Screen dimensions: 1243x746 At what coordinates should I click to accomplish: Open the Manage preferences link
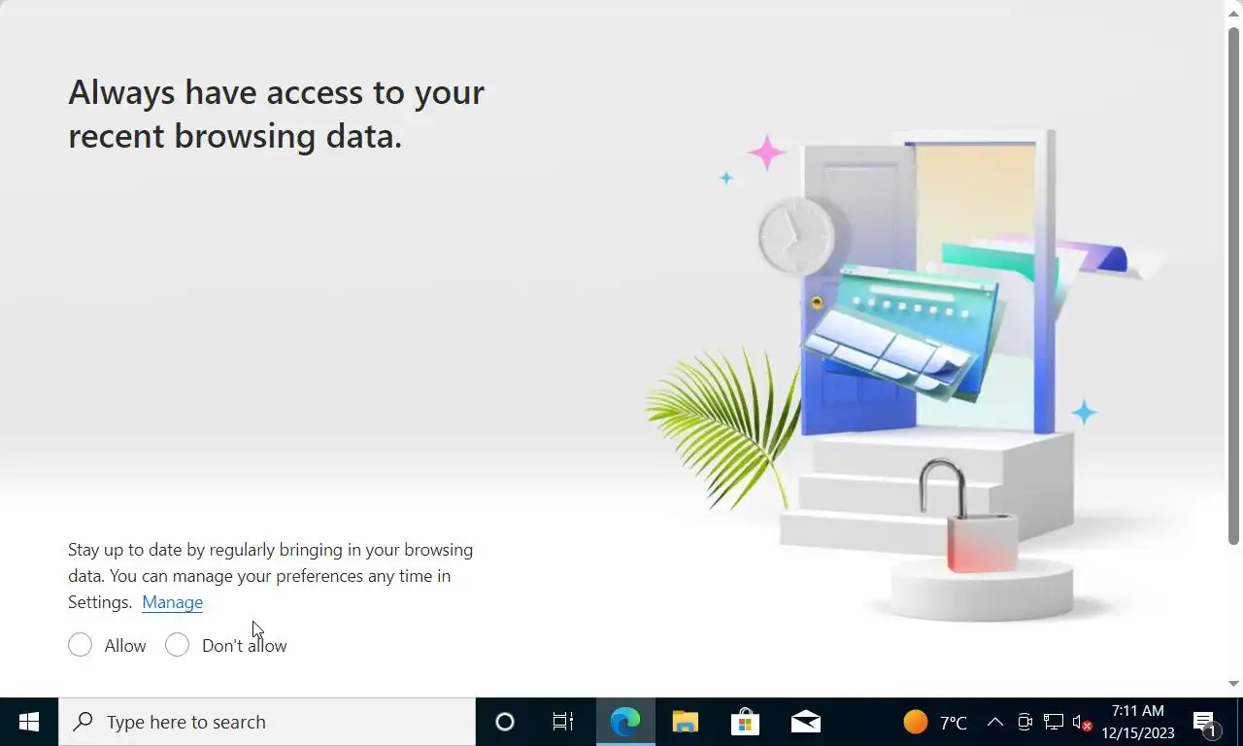[172, 602]
